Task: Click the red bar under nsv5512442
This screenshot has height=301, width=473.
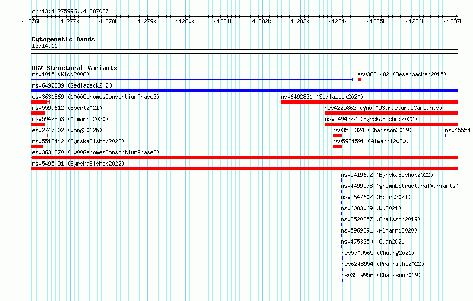Action: pos(37,147)
